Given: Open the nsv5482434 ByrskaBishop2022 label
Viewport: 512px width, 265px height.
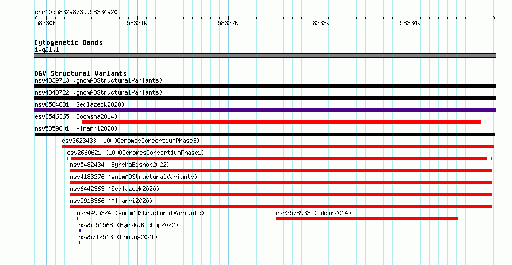Looking at the screenshot, I should click(120, 165).
